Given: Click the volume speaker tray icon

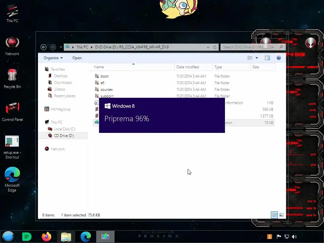Looking at the screenshot, I should (294, 237).
